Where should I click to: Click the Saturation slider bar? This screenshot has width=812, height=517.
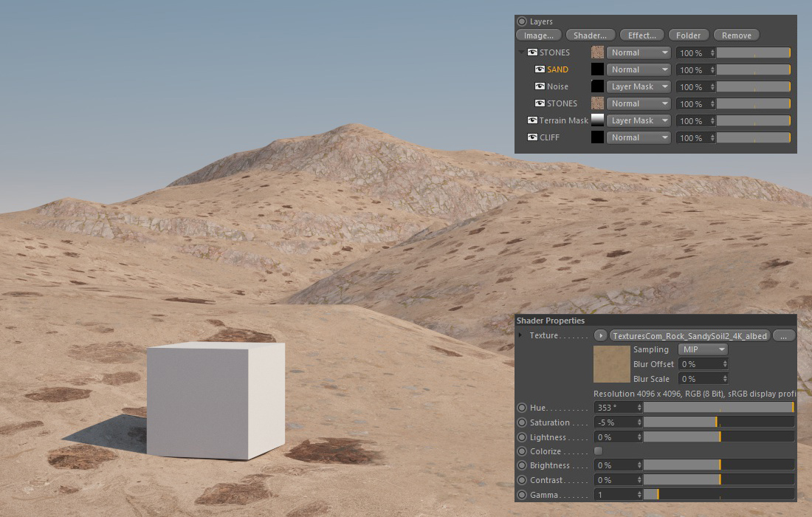718,422
